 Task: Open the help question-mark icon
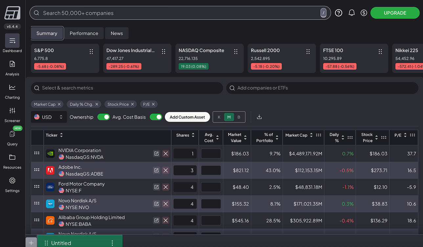[339, 12]
